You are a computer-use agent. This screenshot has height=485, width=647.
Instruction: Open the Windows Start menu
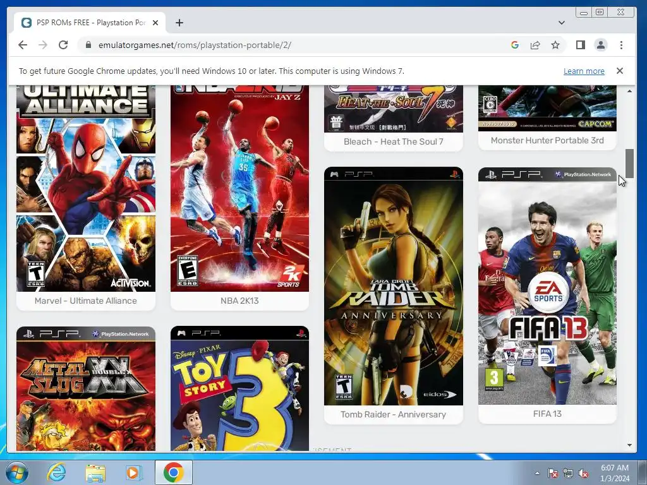(16, 472)
